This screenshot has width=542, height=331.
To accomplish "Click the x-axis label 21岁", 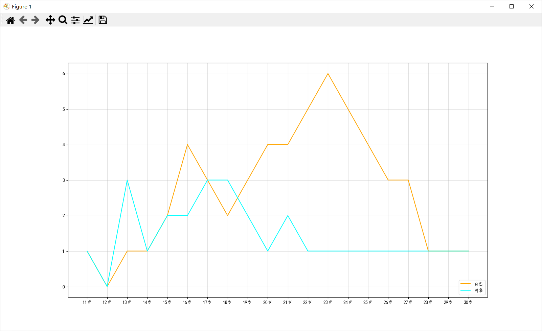I will point(288,302).
